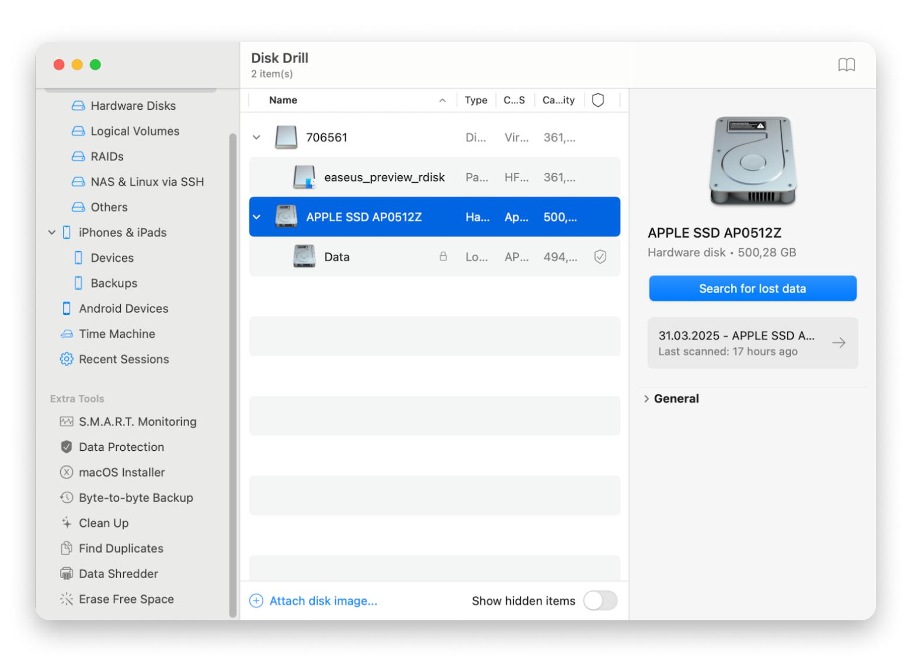Image resolution: width=911 pixels, height=667 pixels.
Task: Expand the General section
Action: (x=646, y=399)
